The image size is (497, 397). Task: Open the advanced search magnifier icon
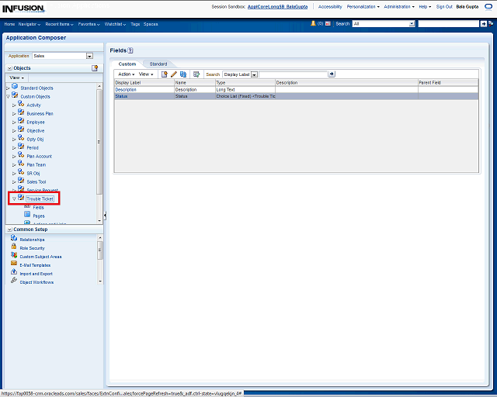pos(491,23)
